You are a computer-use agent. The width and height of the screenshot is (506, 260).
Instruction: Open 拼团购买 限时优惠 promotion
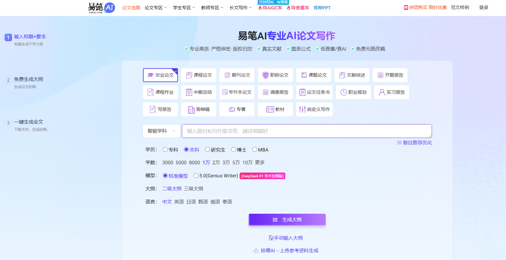pyautogui.click(x=425, y=8)
